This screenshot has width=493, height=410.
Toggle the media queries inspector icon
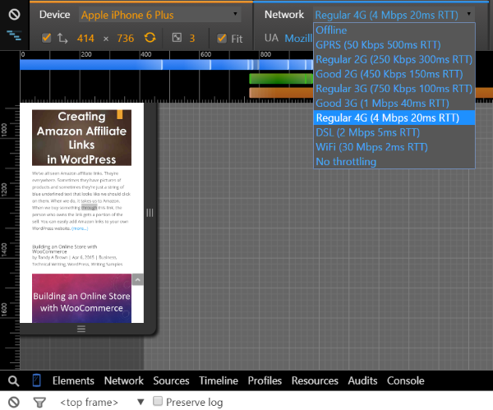point(14,35)
